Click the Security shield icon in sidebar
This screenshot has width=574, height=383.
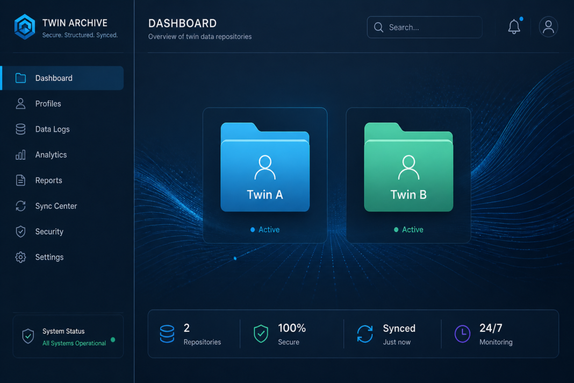[20, 232]
